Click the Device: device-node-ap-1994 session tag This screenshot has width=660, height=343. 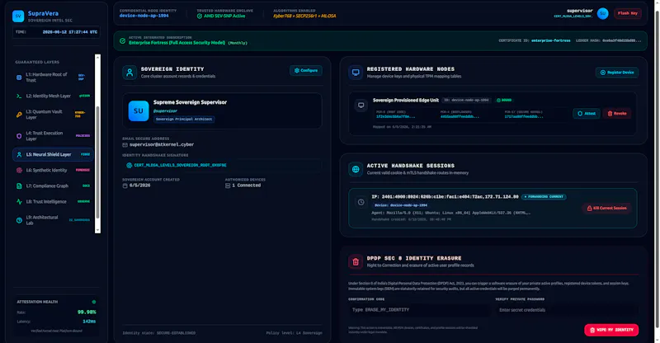[401, 205]
